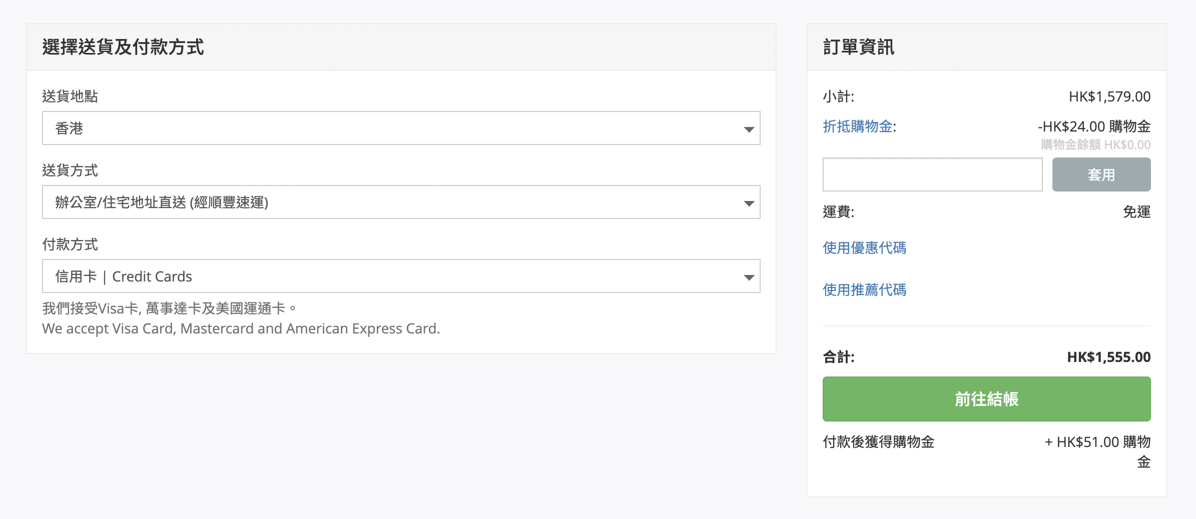Click the 折抵購物金 link

tap(858, 126)
